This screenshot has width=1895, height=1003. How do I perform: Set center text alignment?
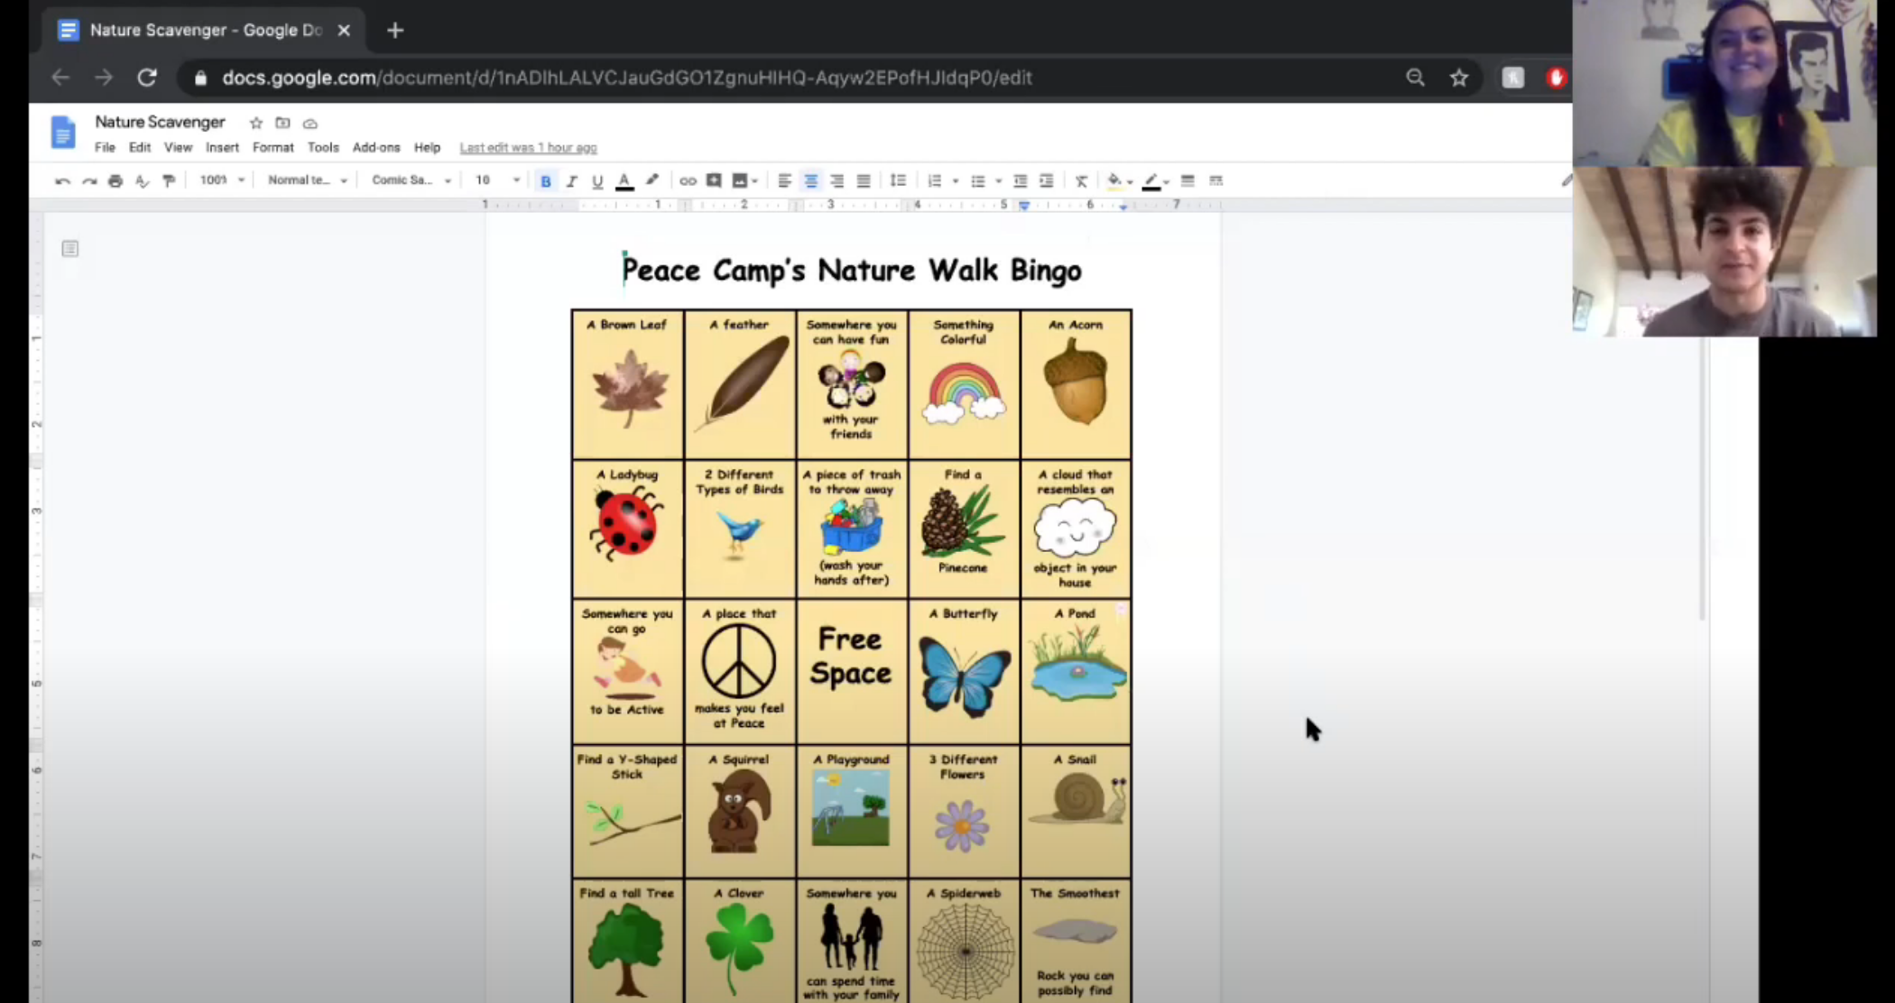(811, 181)
